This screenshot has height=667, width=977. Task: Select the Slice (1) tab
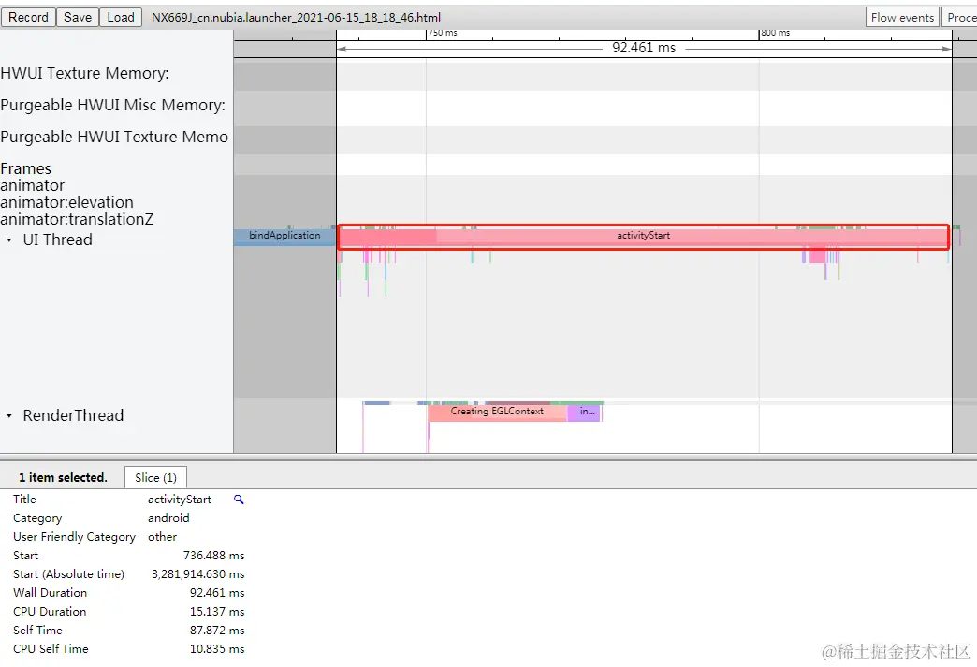pos(155,478)
